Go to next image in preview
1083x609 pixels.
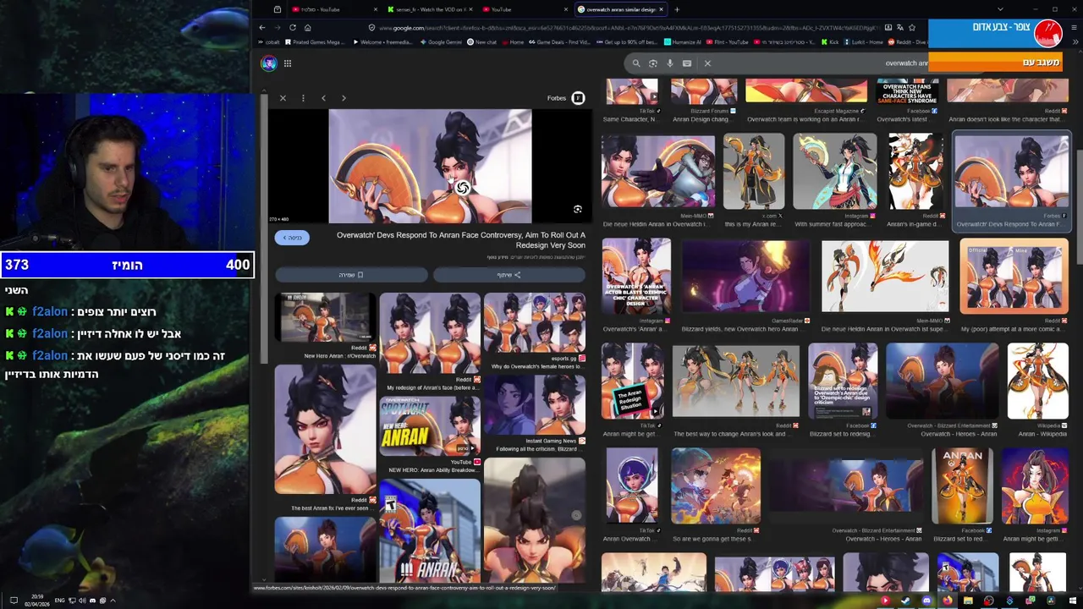point(344,98)
